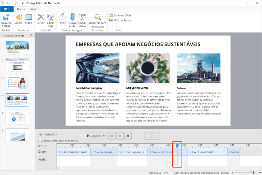Viewport: 262px width, 175px height.
Task: Click the star animation button
Action: point(148,136)
